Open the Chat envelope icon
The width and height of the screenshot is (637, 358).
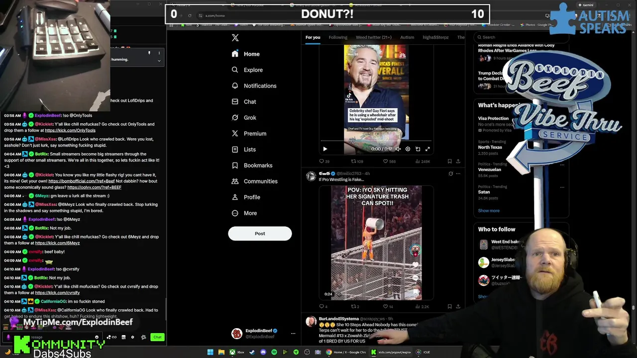click(x=235, y=101)
